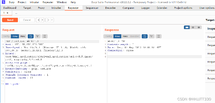
Task: Switch to the Logger tab
Action: point(146,8)
